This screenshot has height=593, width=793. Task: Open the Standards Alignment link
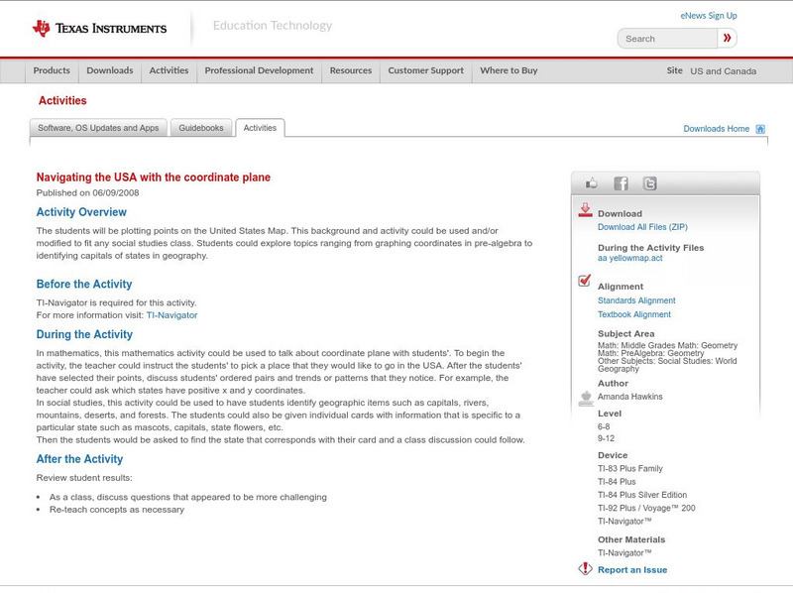click(636, 300)
